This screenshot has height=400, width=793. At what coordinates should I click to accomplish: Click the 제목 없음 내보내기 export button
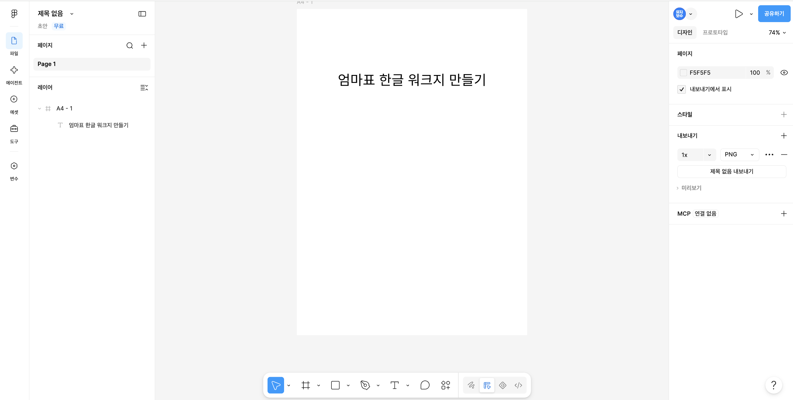click(x=731, y=172)
